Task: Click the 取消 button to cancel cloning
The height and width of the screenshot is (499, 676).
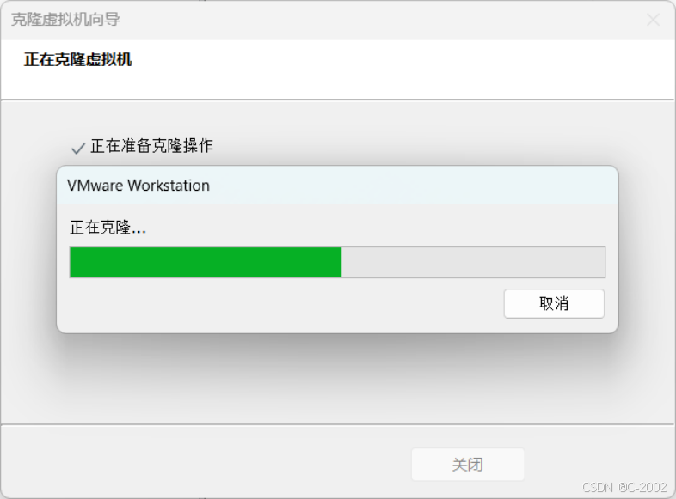Action: click(554, 303)
